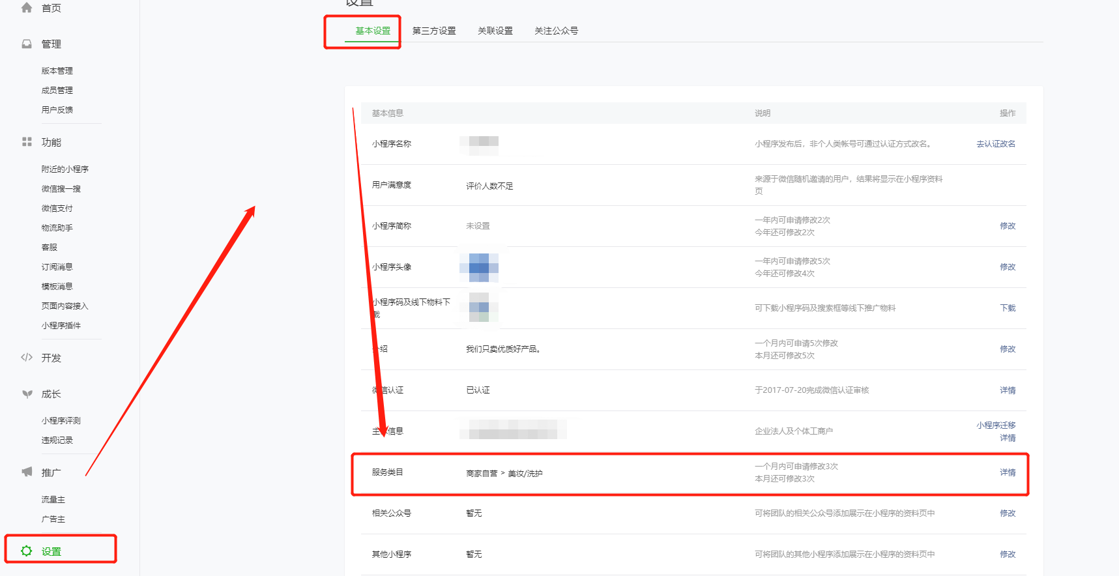Screen dimensions: 1119x576
Task: Click 修改 for 小程序简称 row
Action: click(1008, 226)
